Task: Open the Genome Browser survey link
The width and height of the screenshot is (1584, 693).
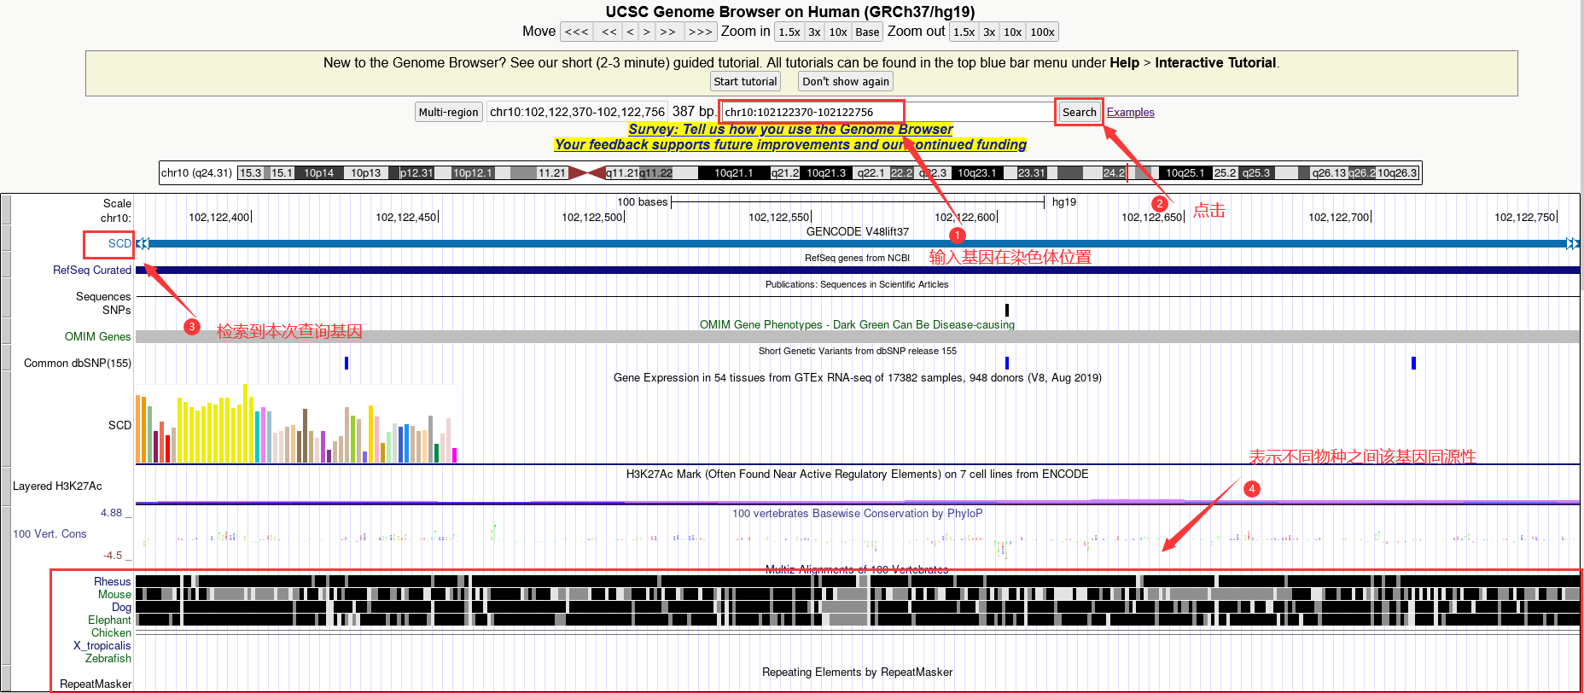Action: (x=790, y=130)
